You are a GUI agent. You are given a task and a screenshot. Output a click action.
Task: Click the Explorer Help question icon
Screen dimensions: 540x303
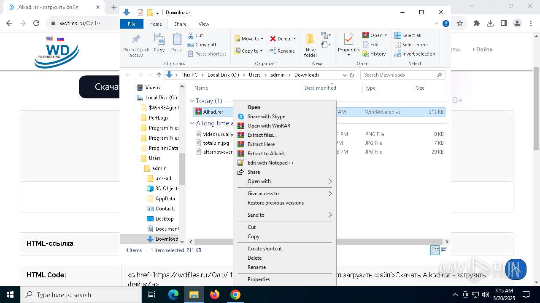click(x=445, y=24)
